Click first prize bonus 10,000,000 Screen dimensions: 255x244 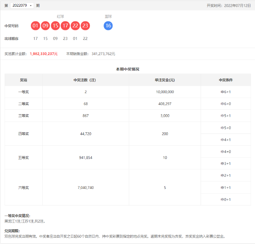coord(165,92)
